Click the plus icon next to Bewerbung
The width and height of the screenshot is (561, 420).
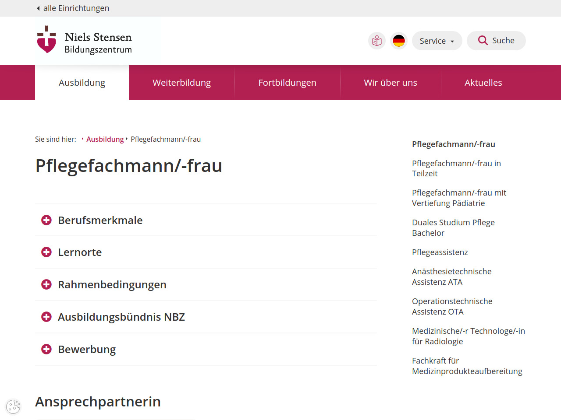46,349
